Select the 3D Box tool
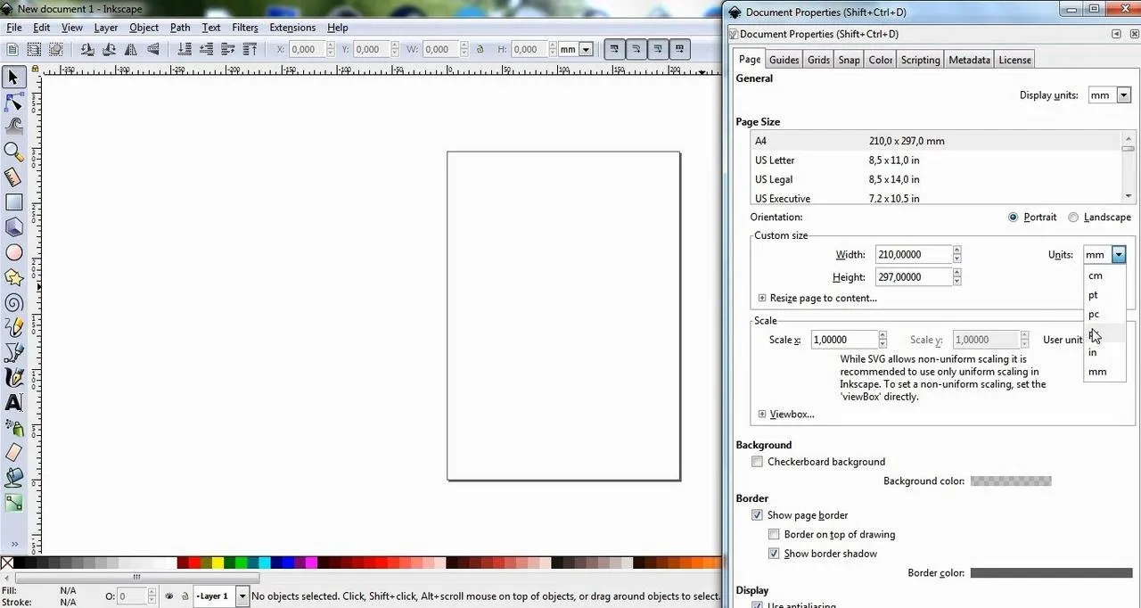 pos(13,227)
